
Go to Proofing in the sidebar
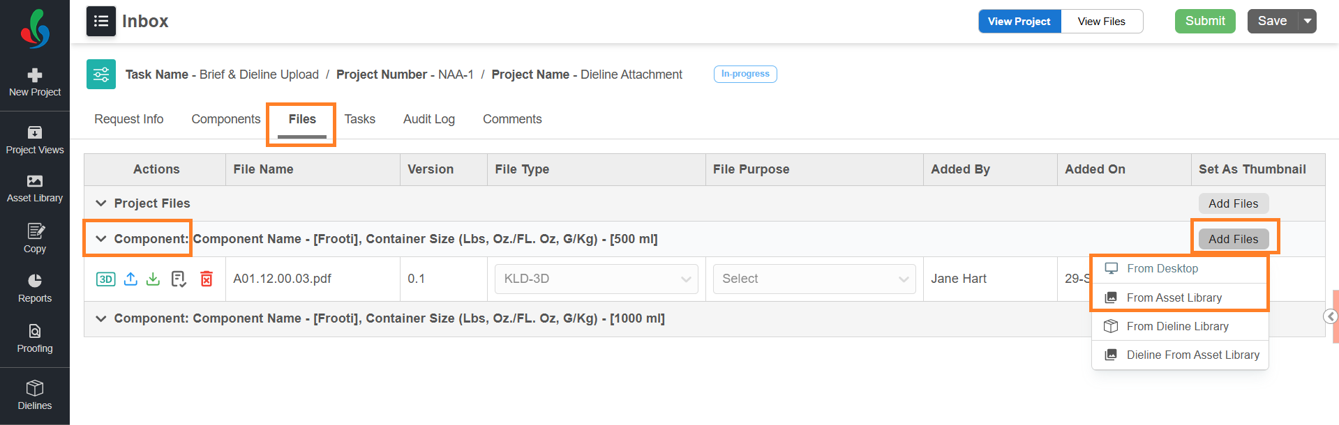coord(35,338)
